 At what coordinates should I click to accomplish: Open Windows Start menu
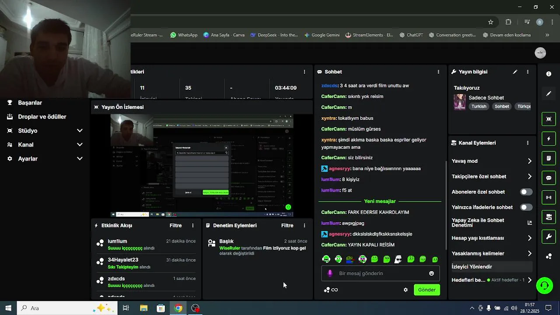pyautogui.click(x=8, y=308)
